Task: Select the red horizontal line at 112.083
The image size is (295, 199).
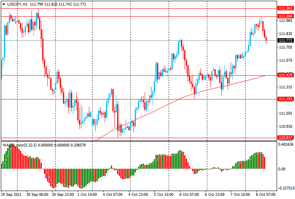Action: click(139, 8)
